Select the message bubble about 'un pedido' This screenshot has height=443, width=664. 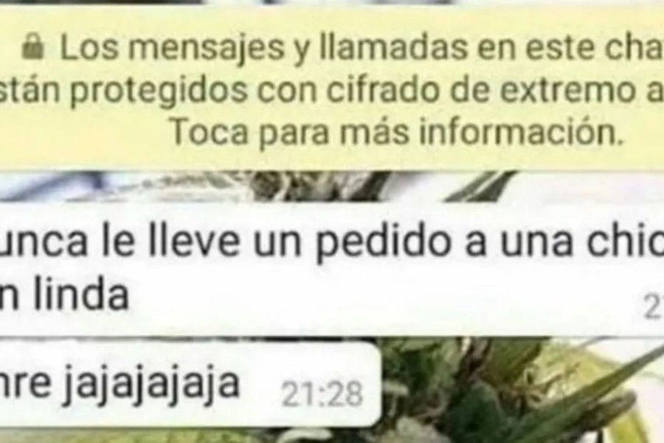pyautogui.click(x=332, y=269)
